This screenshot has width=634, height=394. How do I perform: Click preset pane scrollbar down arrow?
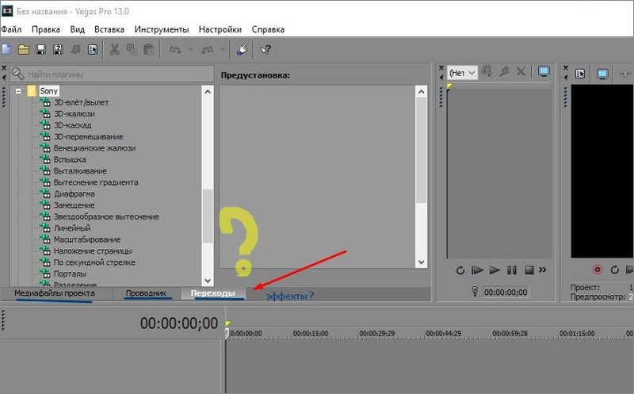point(421,262)
